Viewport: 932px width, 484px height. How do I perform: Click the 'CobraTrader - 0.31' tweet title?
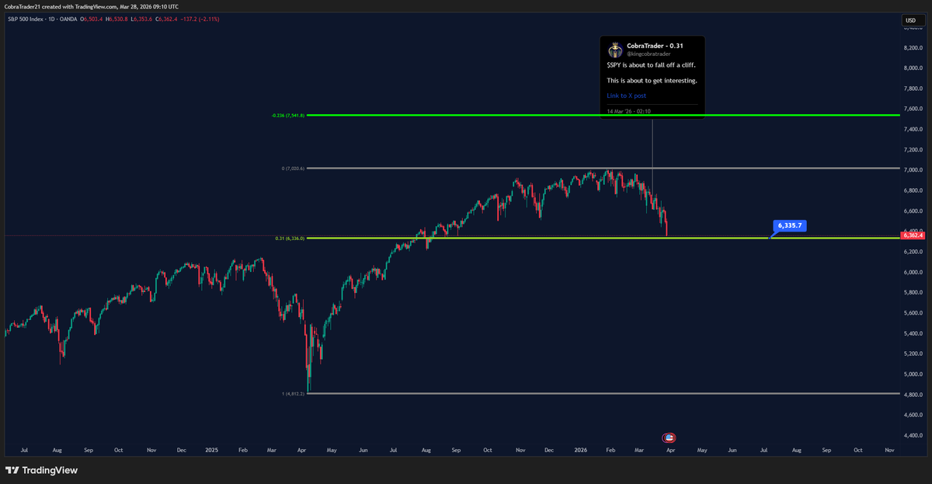[655, 46]
